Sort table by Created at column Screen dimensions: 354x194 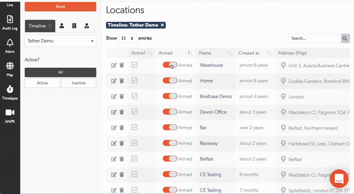pos(255,53)
